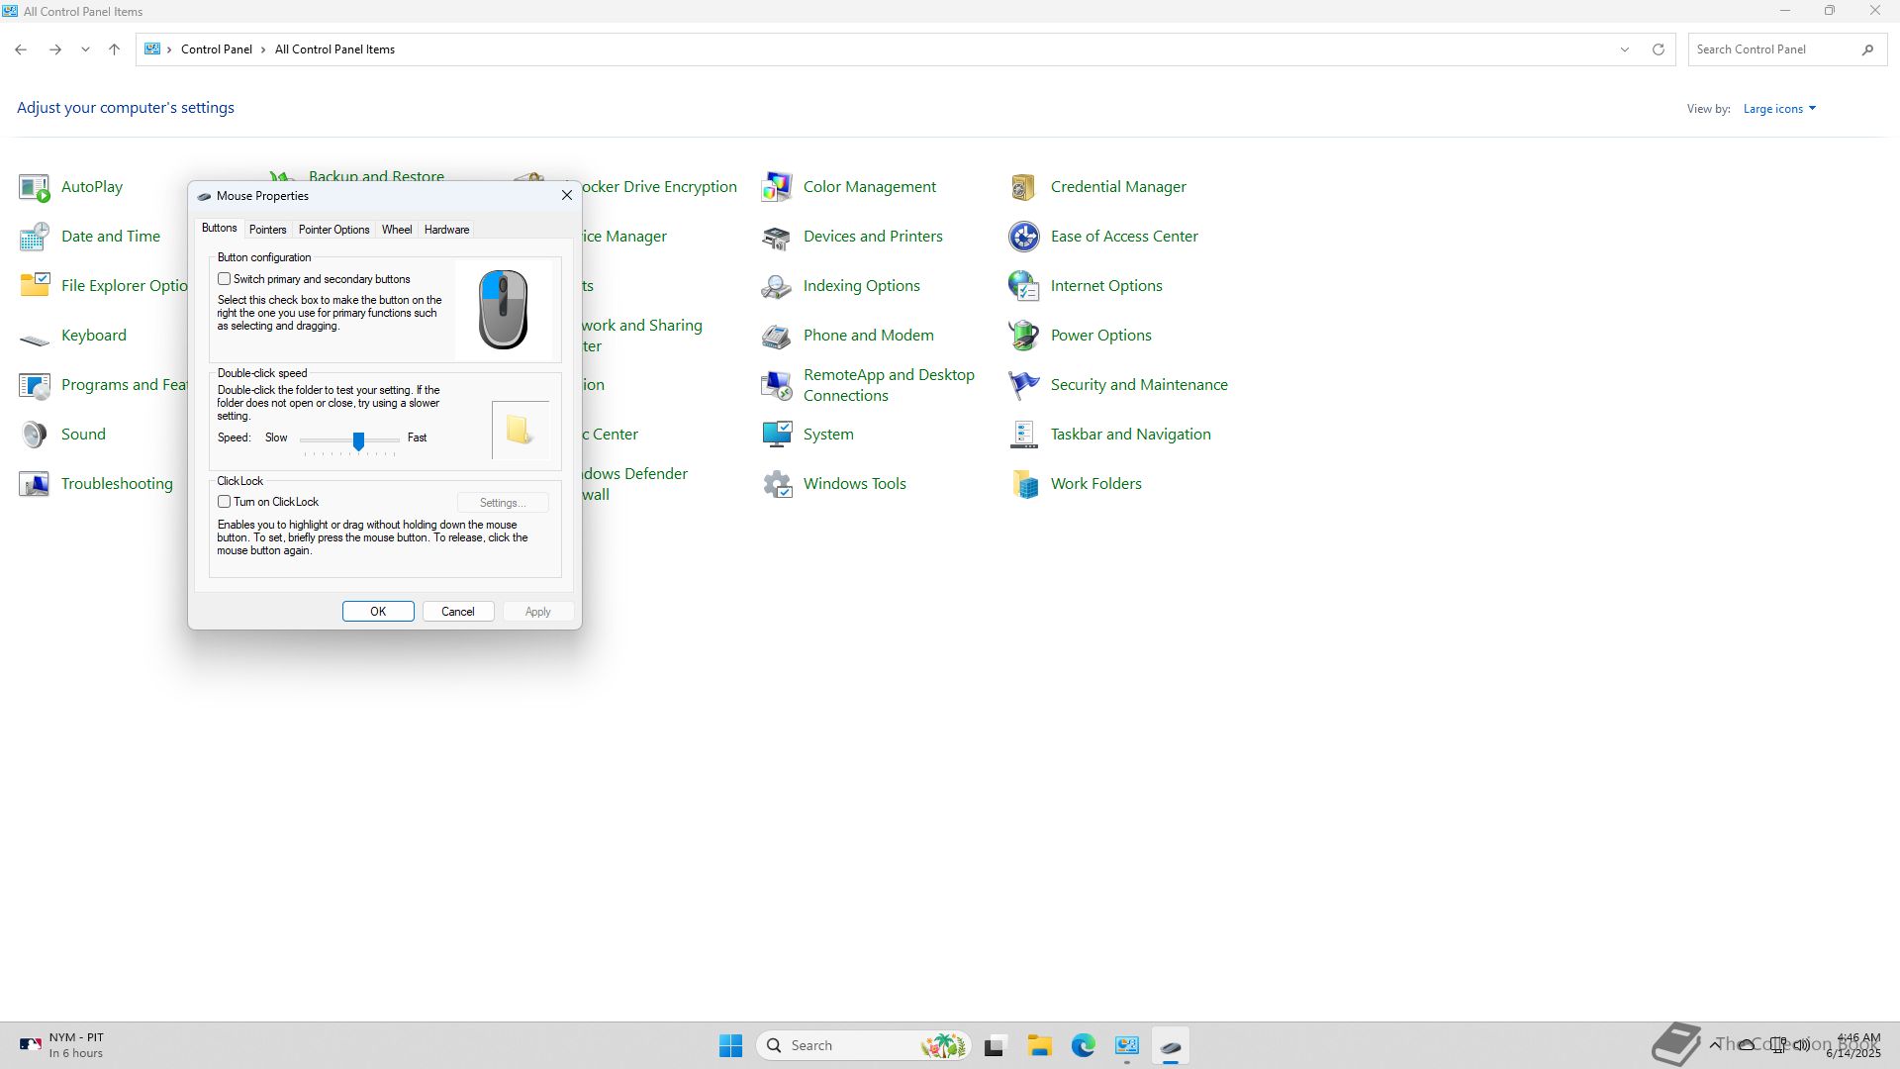
Task: Open the Ease of Access Center icon
Action: (x=1023, y=237)
